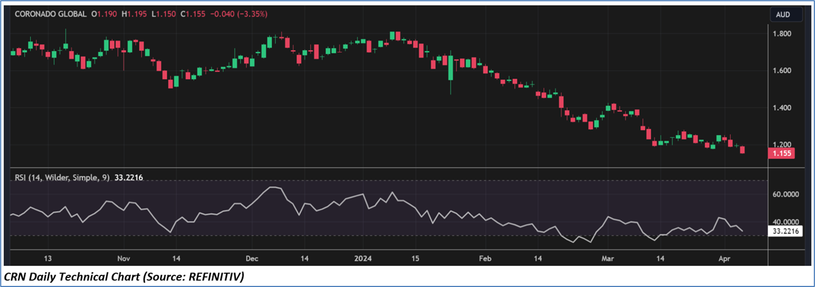Click the red 1.155 current price tag
The height and width of the screenshot is (287, 815).
782,153
